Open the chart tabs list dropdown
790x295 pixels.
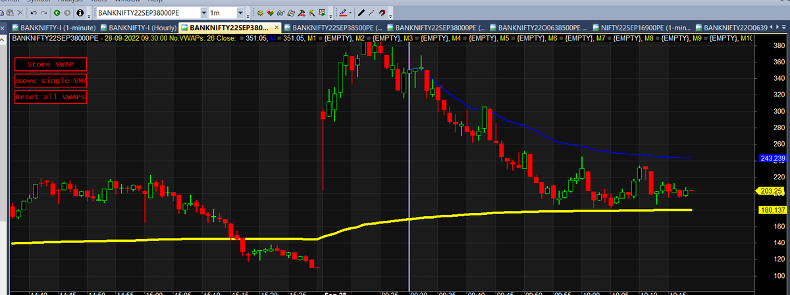pyautogui.click(x=784, y=28)
